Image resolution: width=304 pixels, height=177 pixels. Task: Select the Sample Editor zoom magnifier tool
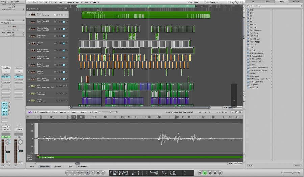pos(240,112)
